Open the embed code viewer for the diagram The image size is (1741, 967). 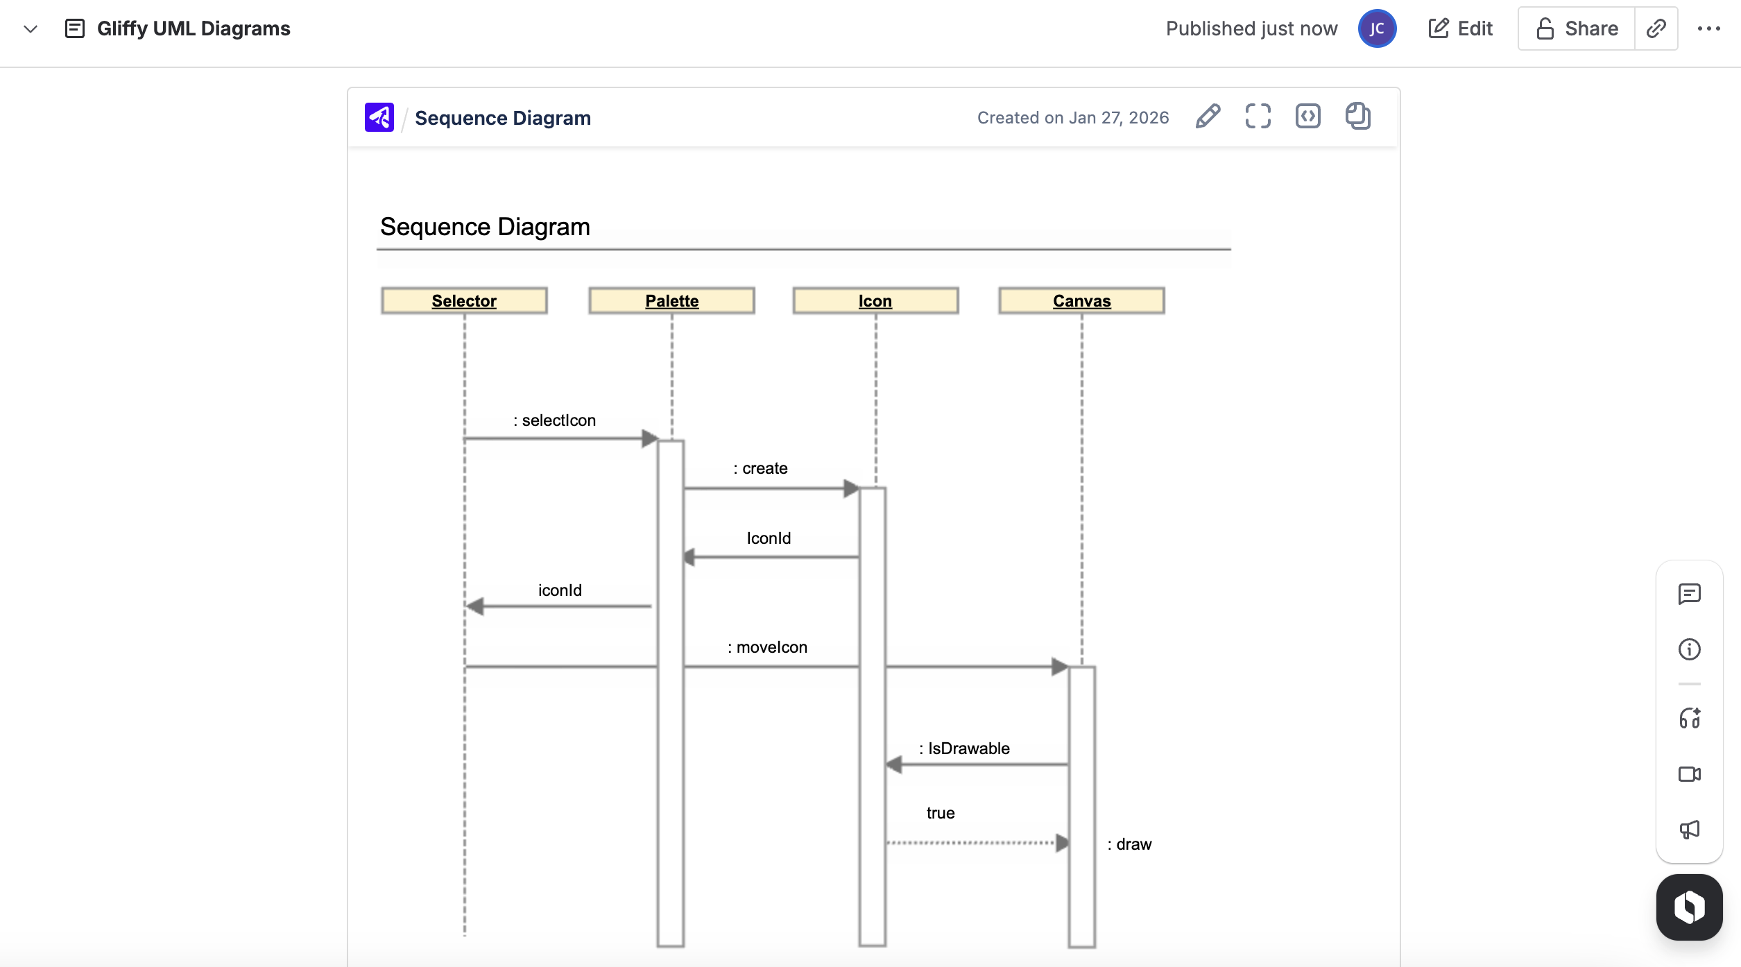(1308, 117)
